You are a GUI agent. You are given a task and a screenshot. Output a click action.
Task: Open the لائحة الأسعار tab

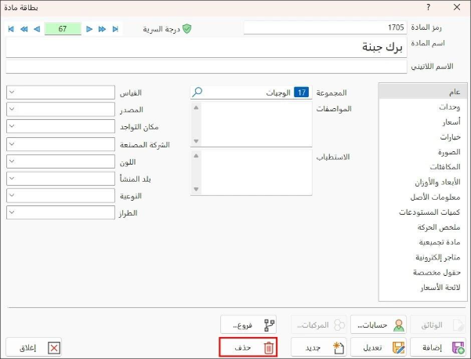click(422, 288)
